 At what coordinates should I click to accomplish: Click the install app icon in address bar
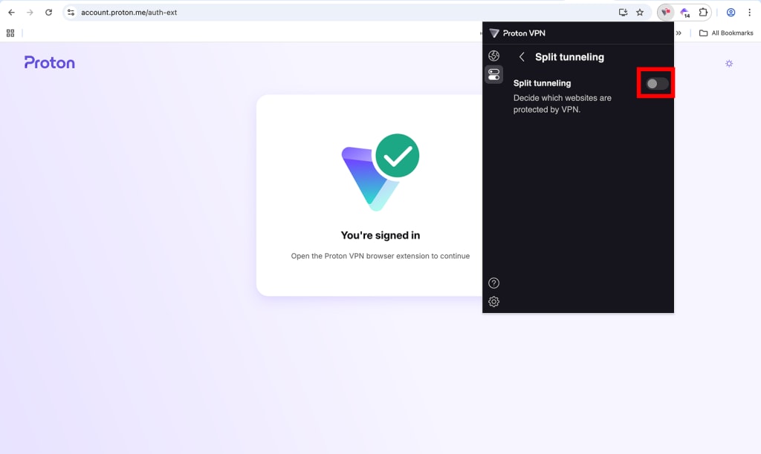click(624, 13)
